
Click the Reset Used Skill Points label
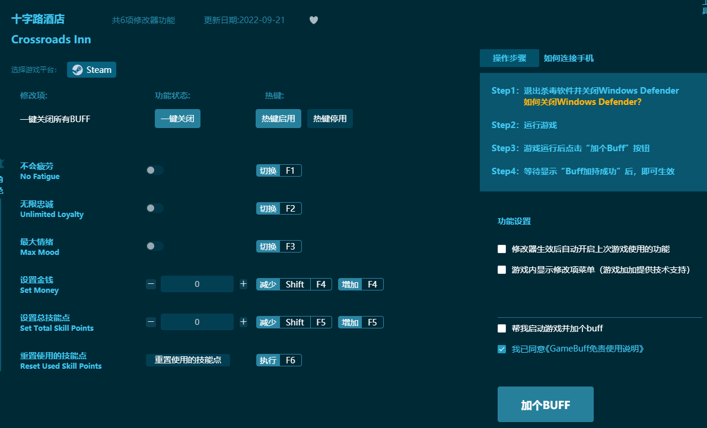(x=61, y=366)
